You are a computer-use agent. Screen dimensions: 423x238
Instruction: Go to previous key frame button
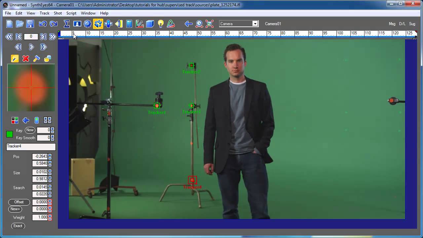(19, 37)
